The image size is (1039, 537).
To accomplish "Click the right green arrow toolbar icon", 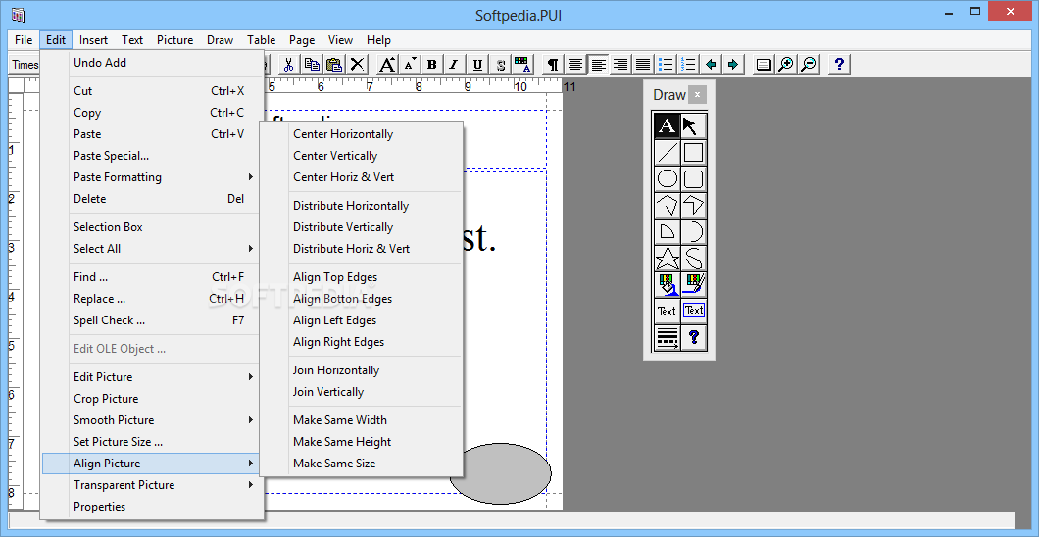I will coord(733,65).
